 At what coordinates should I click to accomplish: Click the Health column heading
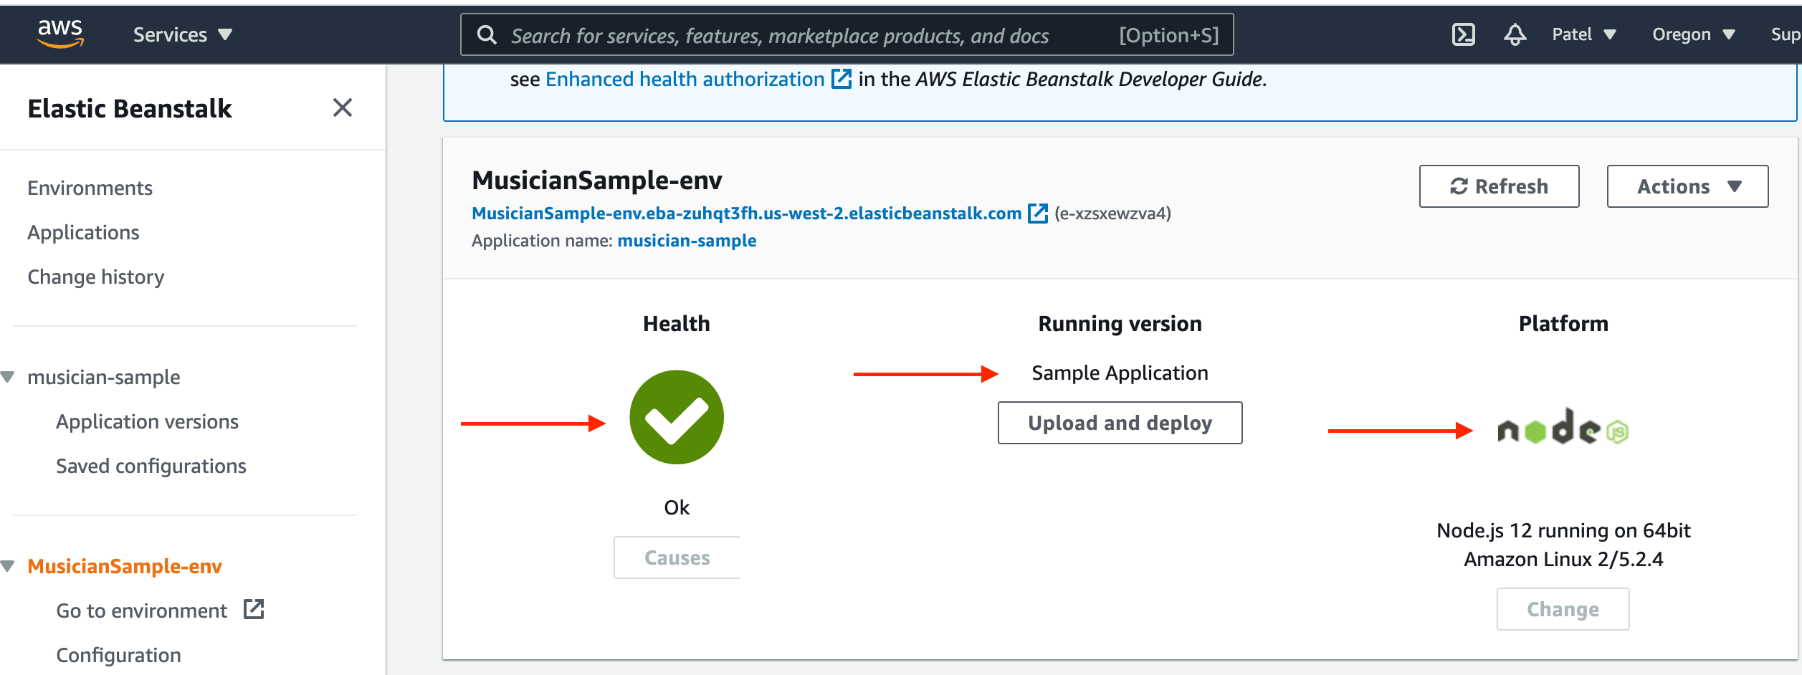tap(677, 324)
